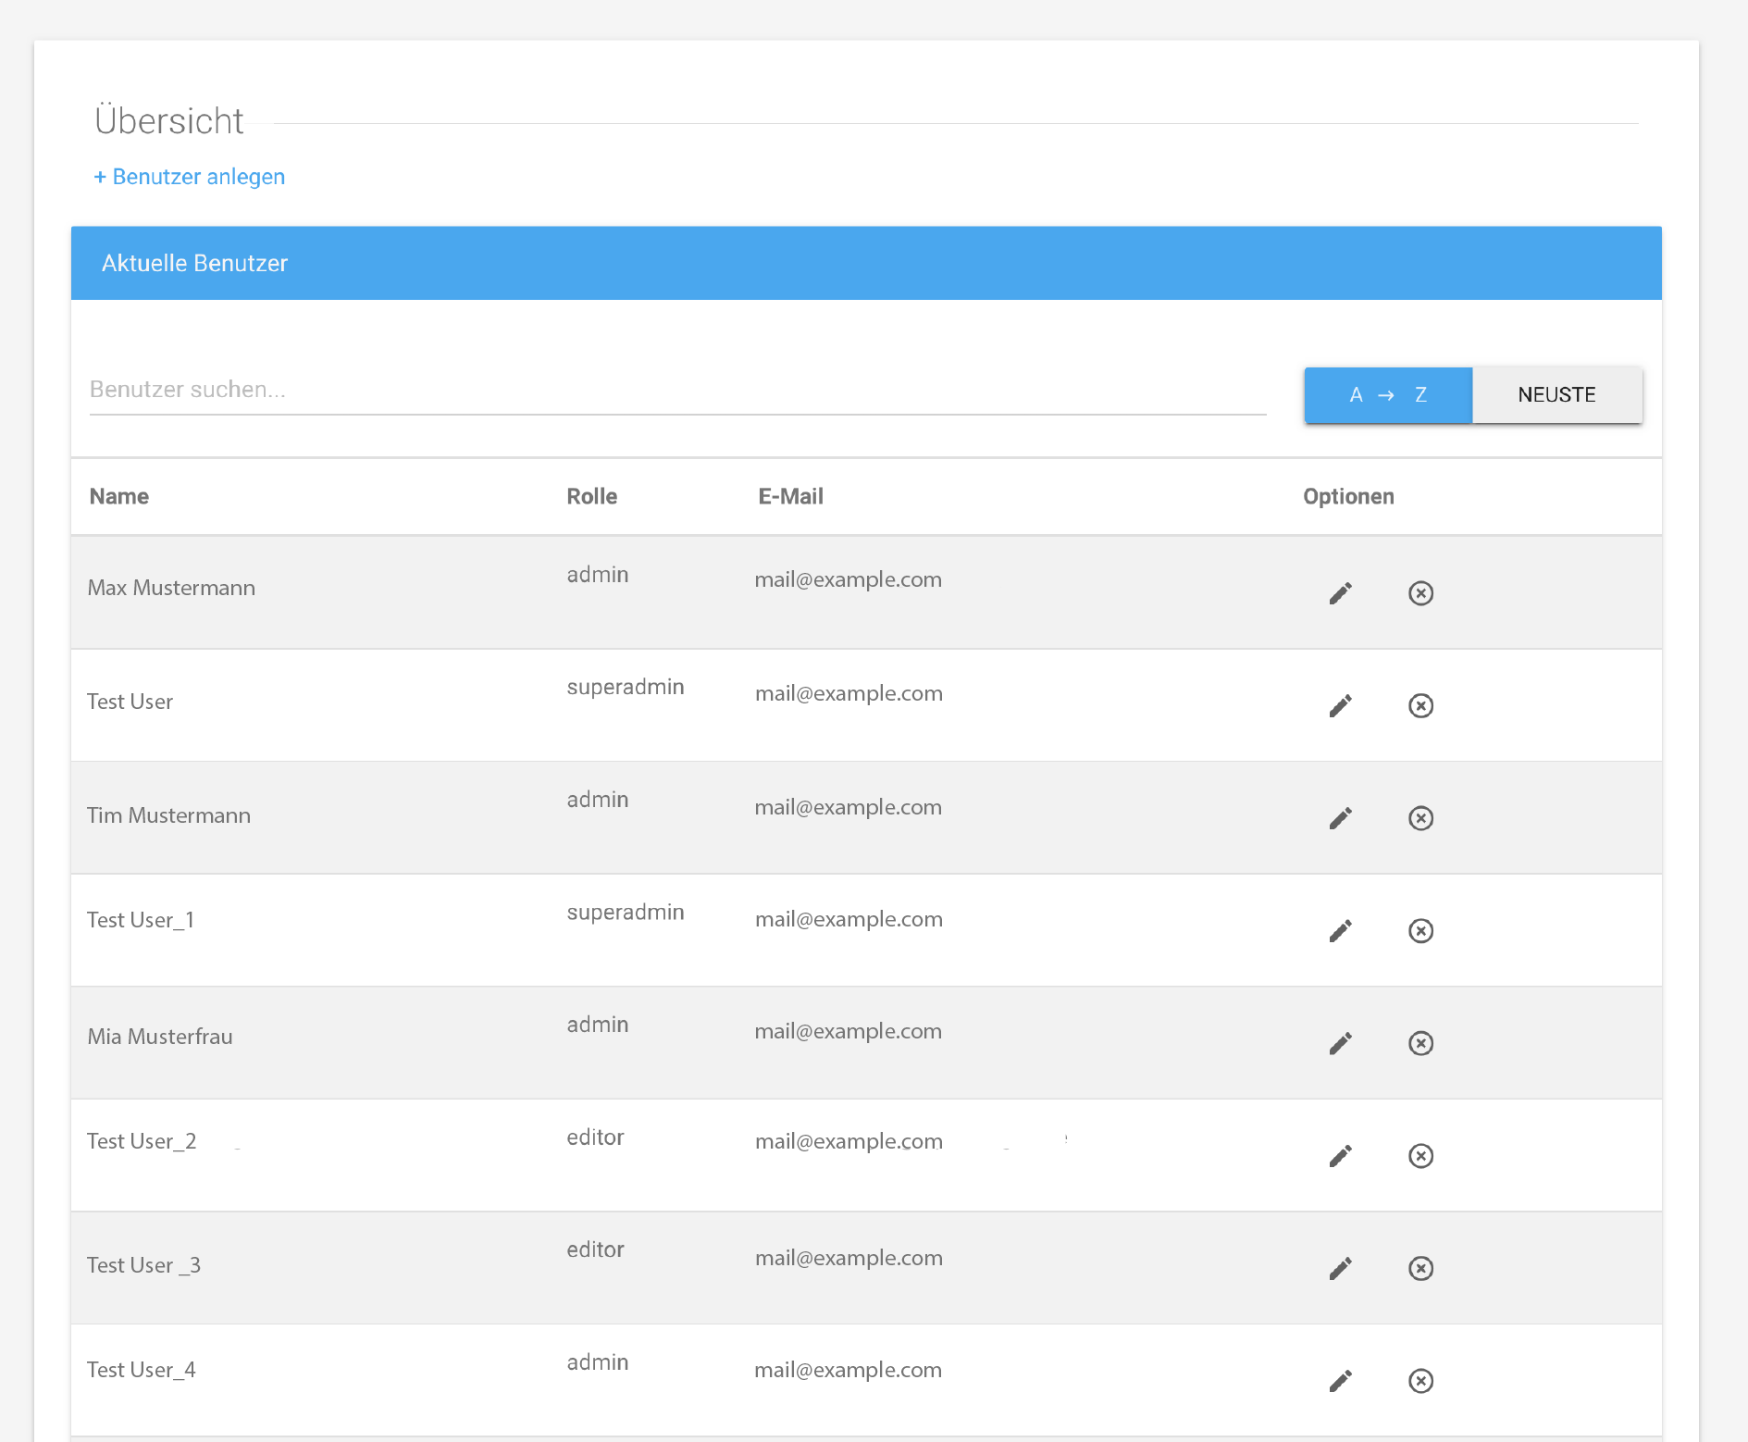Click the Test User _3 name cell
This screenshot has height=1442, width=1748.
(143, 1266)
